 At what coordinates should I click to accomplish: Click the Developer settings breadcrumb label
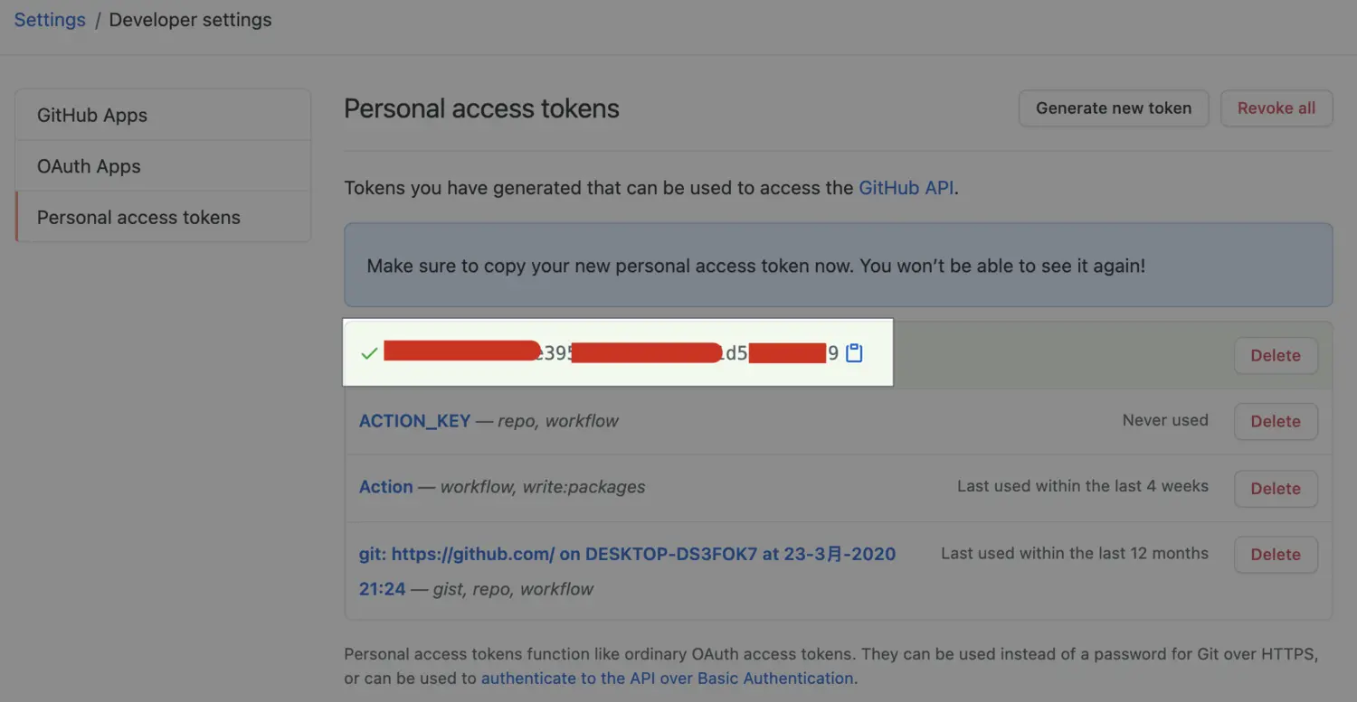coord(190,19)
